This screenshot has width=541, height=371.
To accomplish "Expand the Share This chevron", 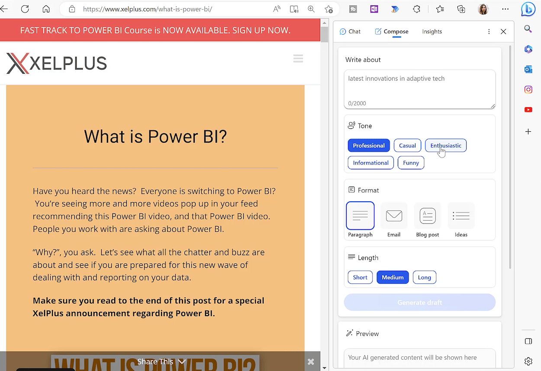I will pyautogui.click(x=182, y=362).
